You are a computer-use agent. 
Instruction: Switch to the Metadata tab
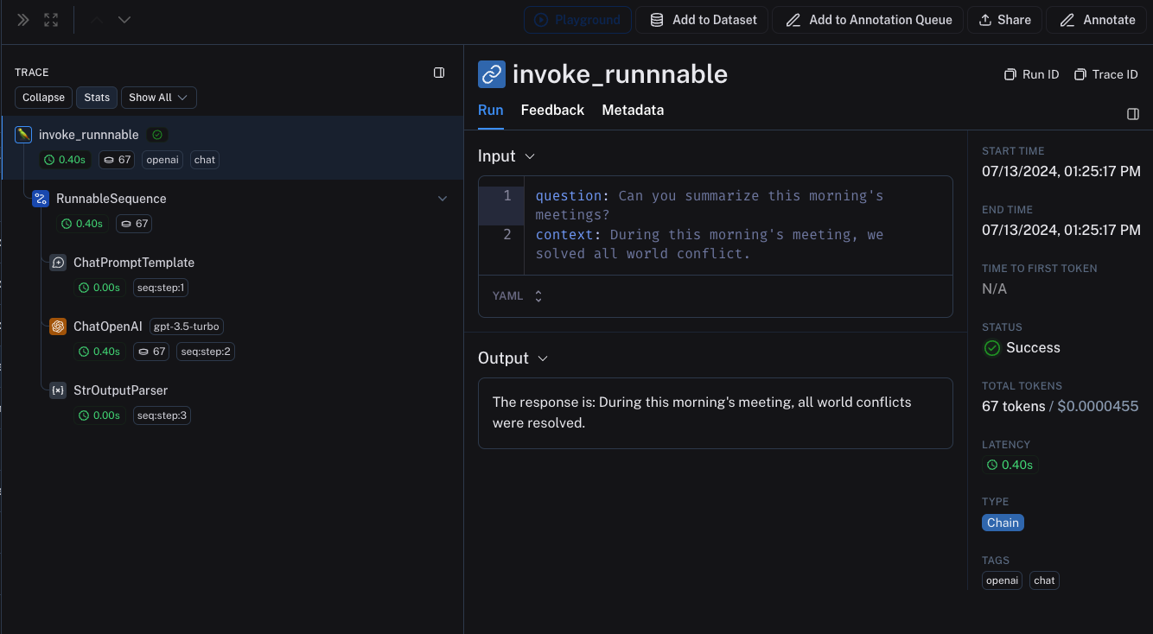click(x=633, y=110)
